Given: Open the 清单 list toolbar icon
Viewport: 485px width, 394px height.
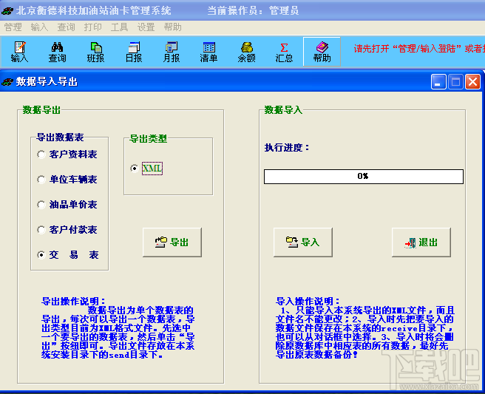Looking at the screenshot, I should [208, 52].
